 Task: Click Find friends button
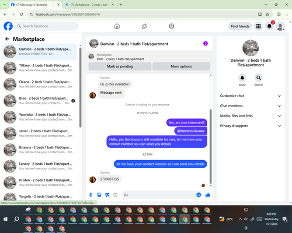(240, 26)
